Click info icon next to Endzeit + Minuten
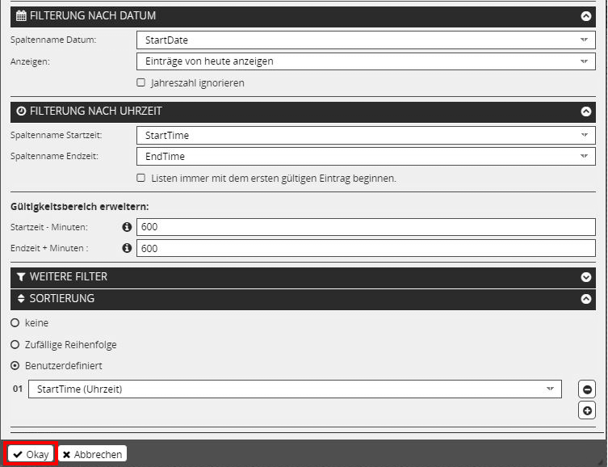Screen dimensions: 608x467 click(127, 248)
